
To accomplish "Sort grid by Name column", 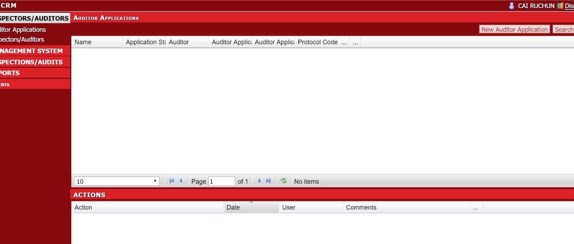I will (97, 42).
